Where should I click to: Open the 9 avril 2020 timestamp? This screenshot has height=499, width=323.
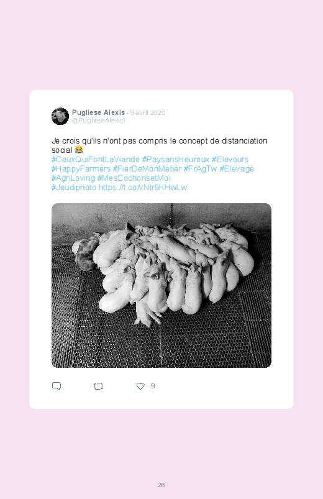[x=148, y=112]
